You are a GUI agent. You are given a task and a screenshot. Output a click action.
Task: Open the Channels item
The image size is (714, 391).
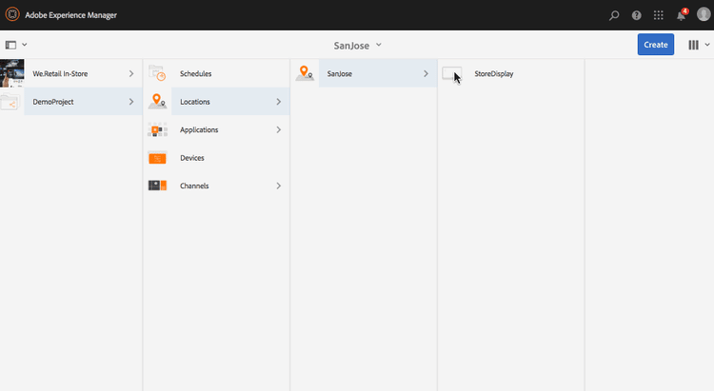[x=216, y=186]
